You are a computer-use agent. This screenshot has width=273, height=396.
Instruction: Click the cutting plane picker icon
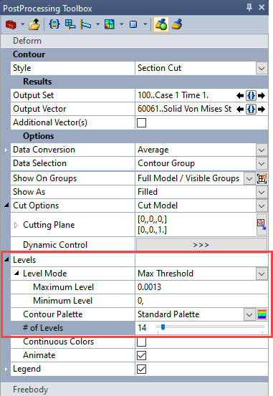coord(262,224)
